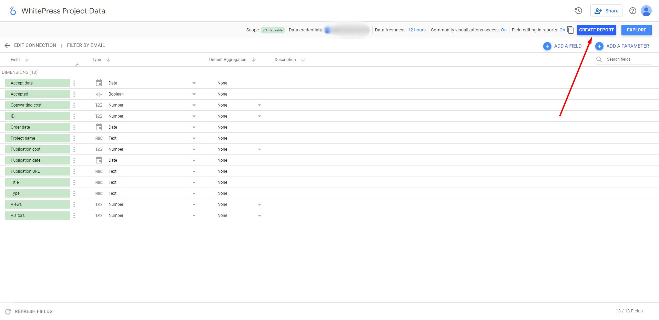Open the three-dot menu for Publication URL

point(74,171)
